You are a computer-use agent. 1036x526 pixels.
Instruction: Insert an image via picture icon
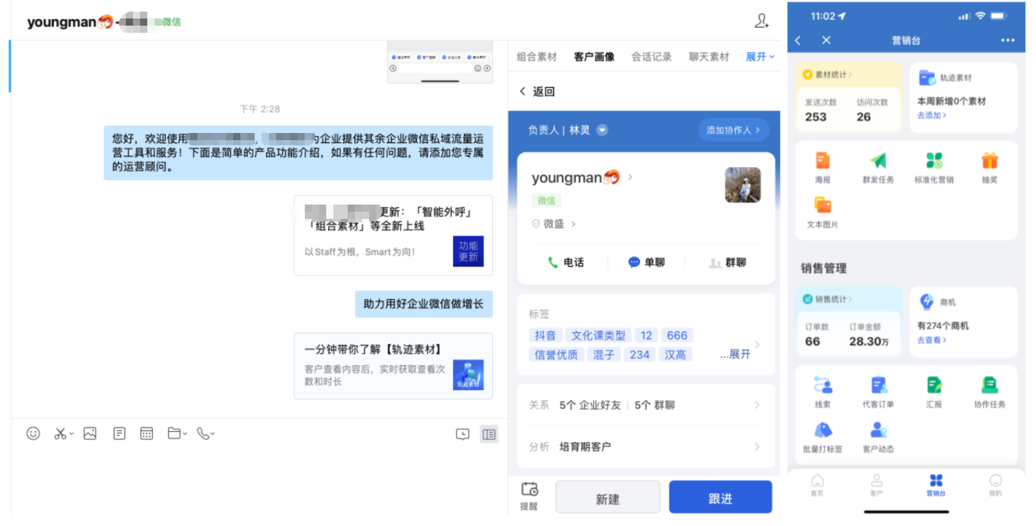90,434
